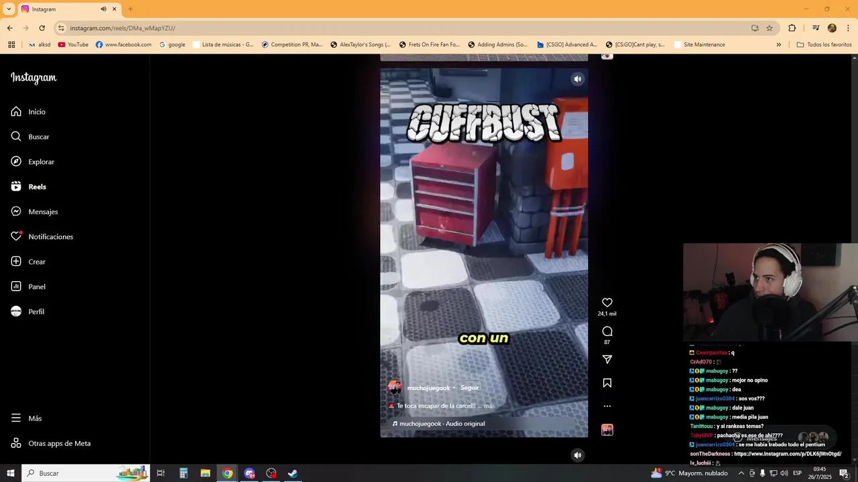Open the Windows Start menu

(x=11, y=473)
